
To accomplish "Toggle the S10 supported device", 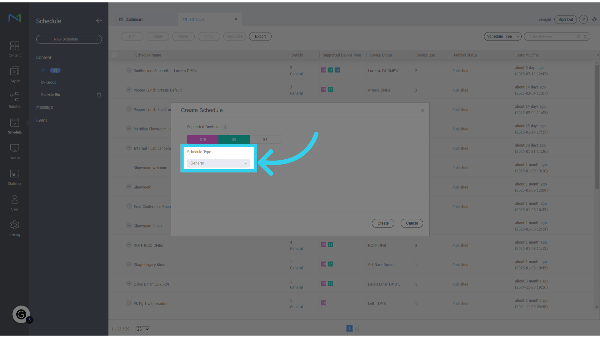I will coord(203,140).
